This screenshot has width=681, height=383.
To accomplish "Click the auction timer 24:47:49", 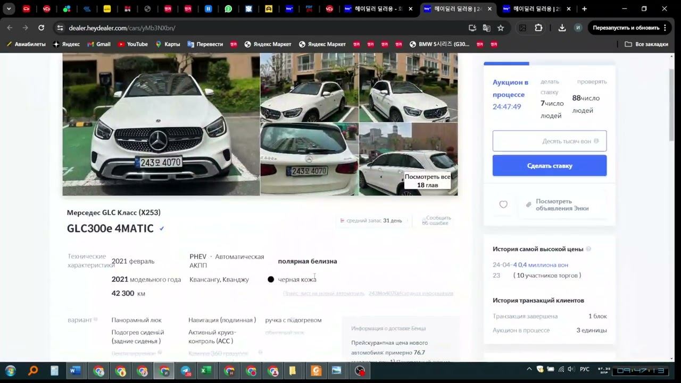I will pyautogui.click(x=507, y=106).
